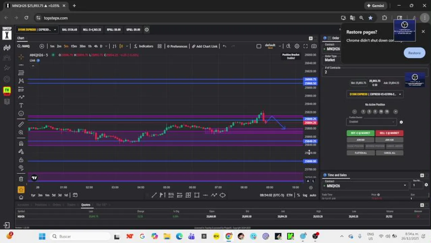Open Windows Start menu
Image resolution: width=431 pixels, height=243 pixels.
pos(42,236)
